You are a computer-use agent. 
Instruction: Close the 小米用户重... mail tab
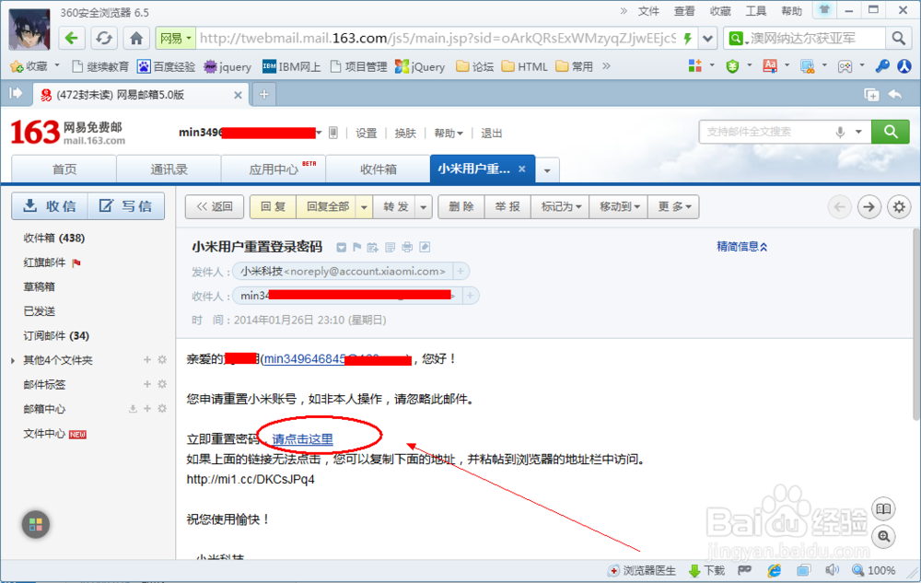coord(521,169)
